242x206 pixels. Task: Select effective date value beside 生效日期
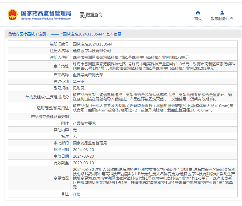(x=83, y=156)
